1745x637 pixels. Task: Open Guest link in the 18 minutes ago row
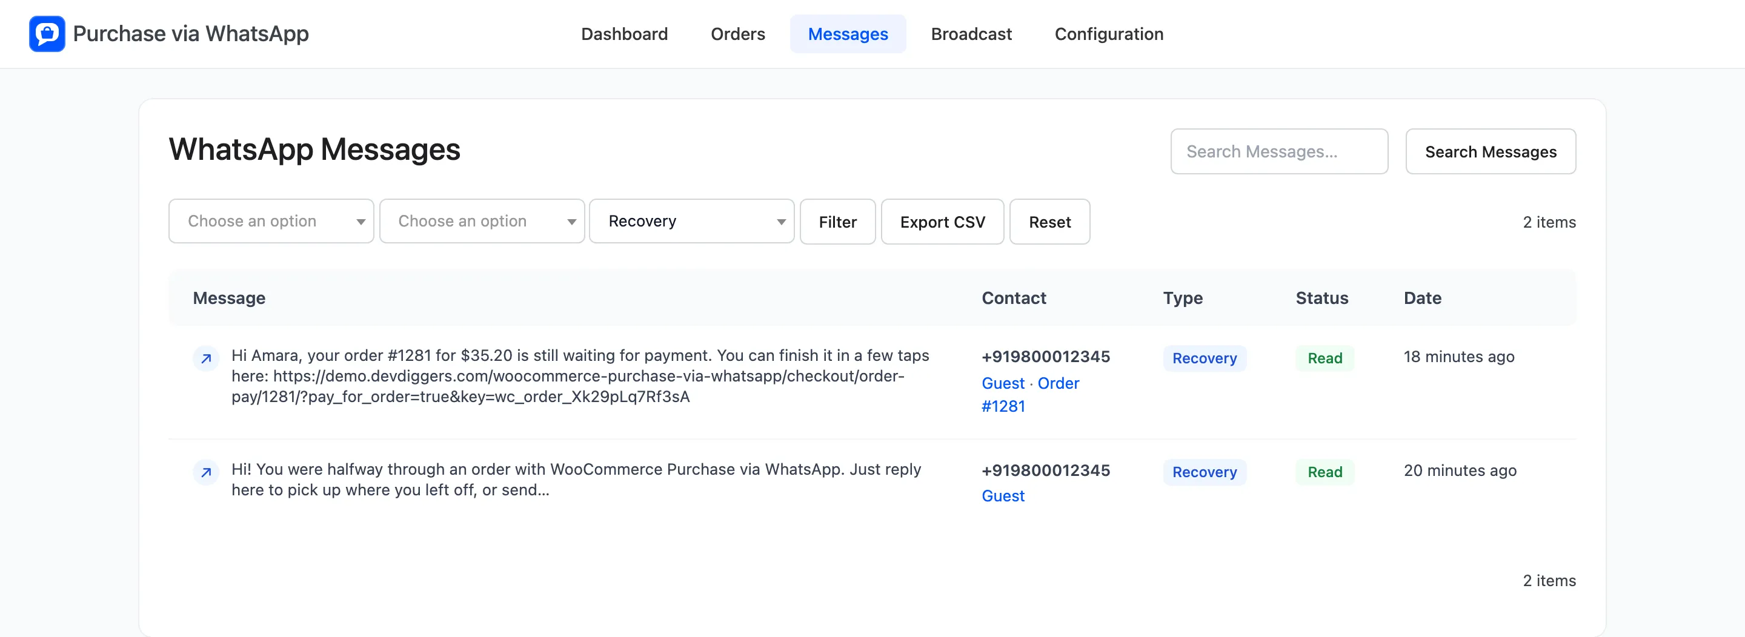[1003, 383]
